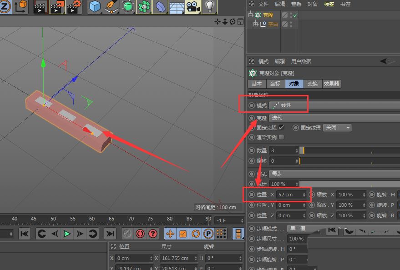Open 步幅模式 单一值 dropdown
The image size is (400, 270).
point(304,228)
